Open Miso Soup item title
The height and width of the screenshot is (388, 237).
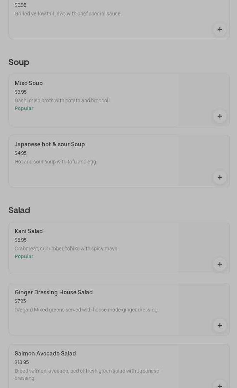29,83
